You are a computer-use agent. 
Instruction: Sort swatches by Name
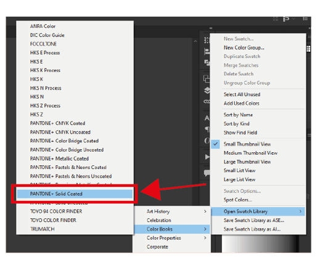point(238,115)
